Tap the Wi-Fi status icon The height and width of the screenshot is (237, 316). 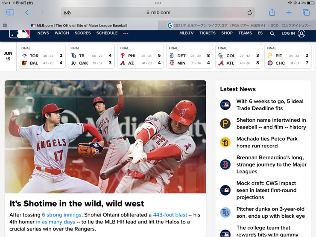290,3
